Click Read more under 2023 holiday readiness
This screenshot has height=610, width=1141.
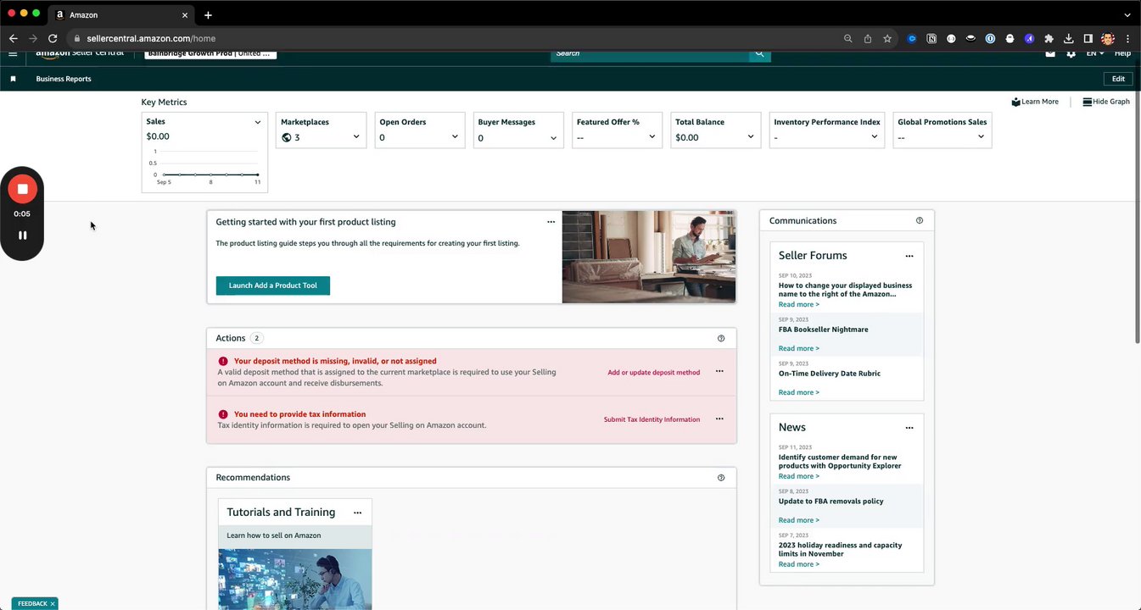pyautogui.click(x=799, y=564)
